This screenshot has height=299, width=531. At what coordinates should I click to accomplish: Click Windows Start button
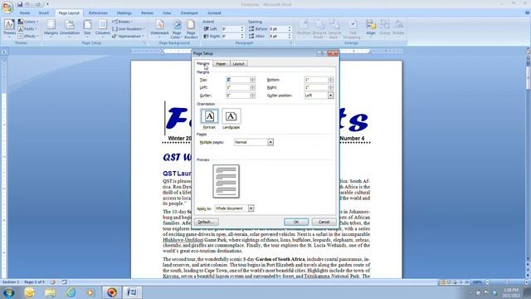8,292
